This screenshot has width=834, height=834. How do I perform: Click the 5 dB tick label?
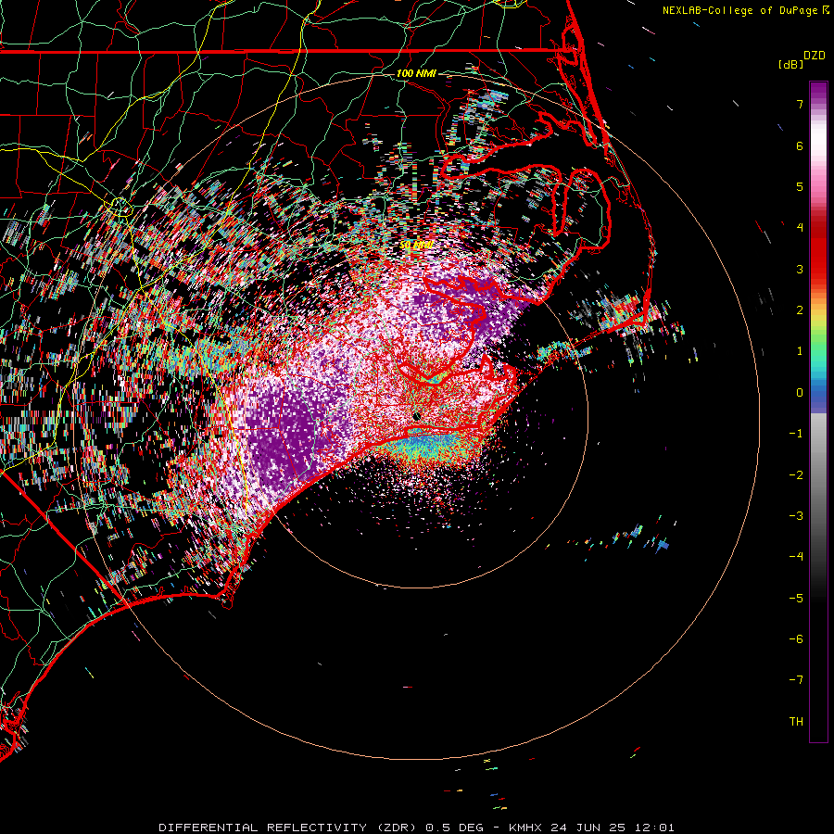click(x=800, y=186)
